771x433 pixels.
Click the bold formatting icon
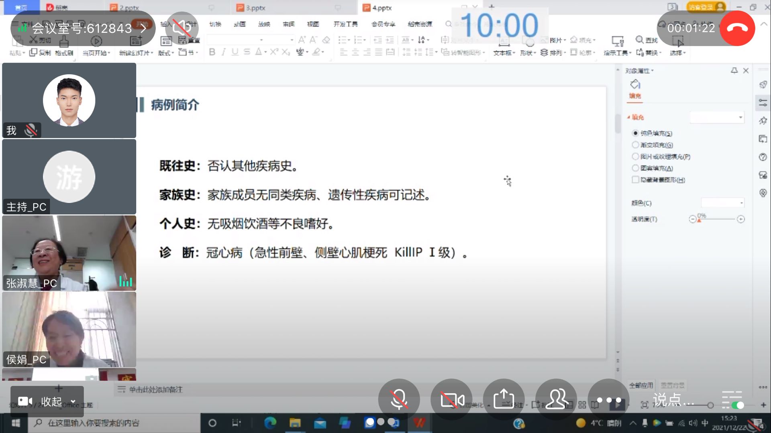(x=212, y=52)
